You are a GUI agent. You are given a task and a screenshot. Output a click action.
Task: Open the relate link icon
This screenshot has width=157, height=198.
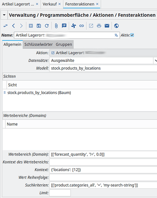click(81, 26)
